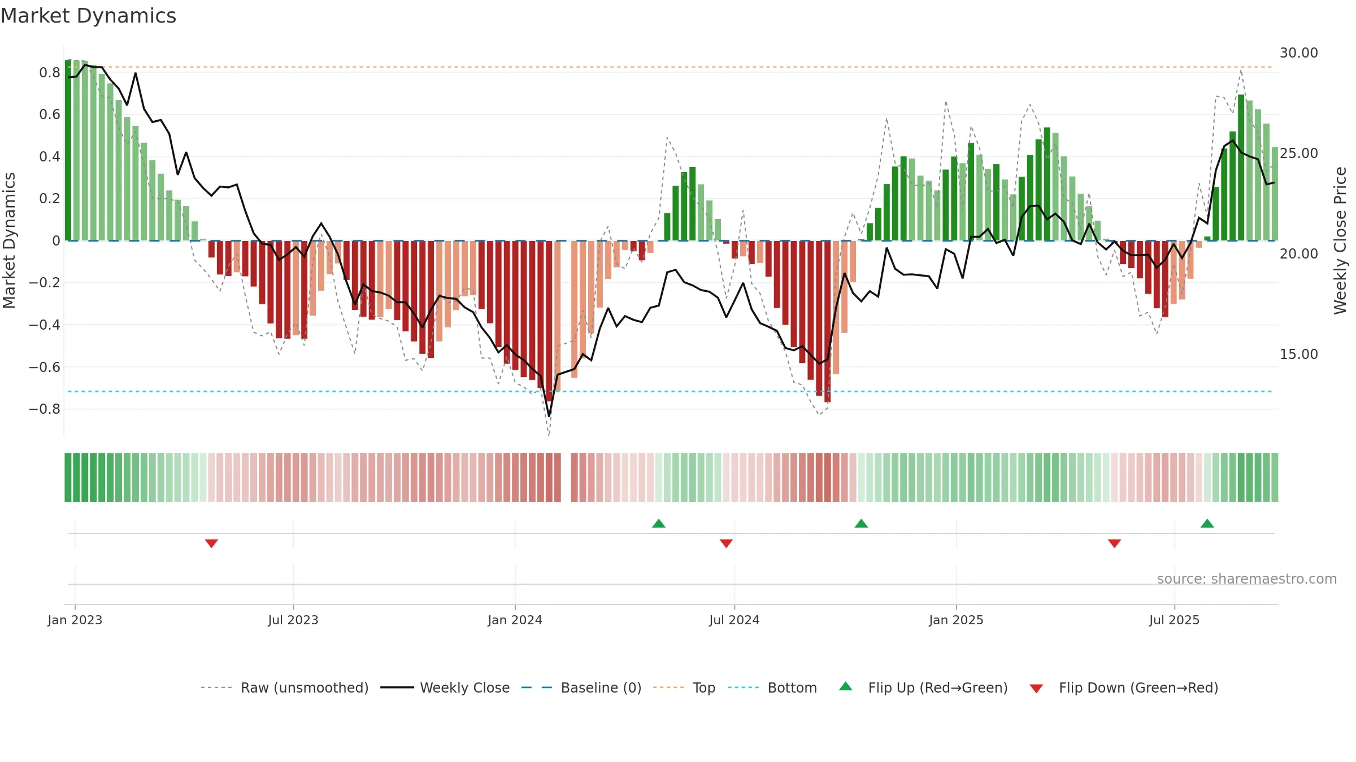Toggle Bottom legend entry
The width and height of the screenshot is (1356, 762).
point(772,687)
